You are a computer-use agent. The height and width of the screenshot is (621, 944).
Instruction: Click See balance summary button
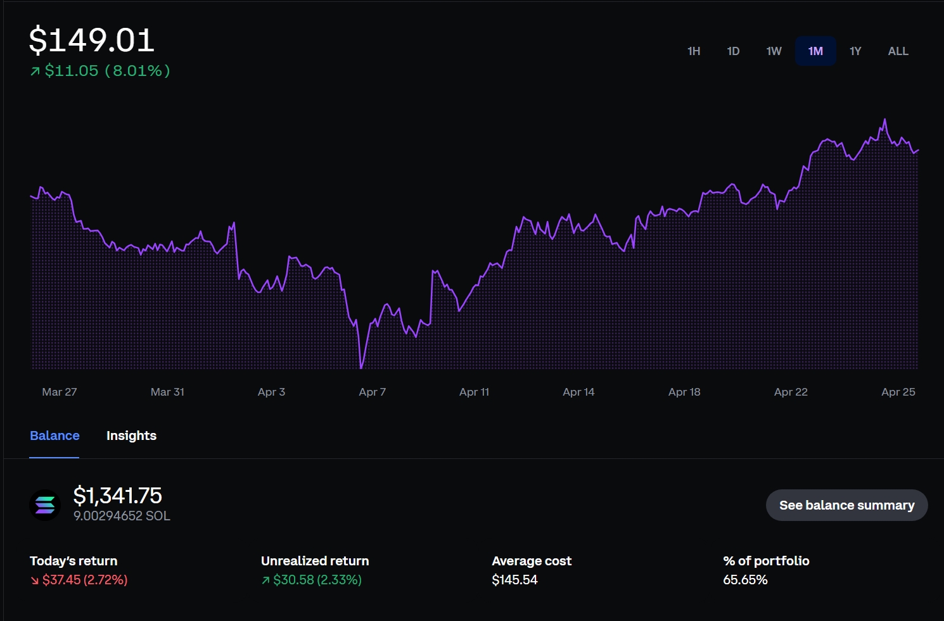(x=846, y=505)
